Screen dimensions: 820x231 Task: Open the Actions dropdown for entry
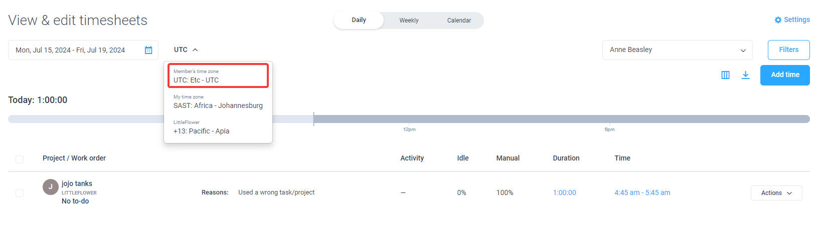(776, 193)
